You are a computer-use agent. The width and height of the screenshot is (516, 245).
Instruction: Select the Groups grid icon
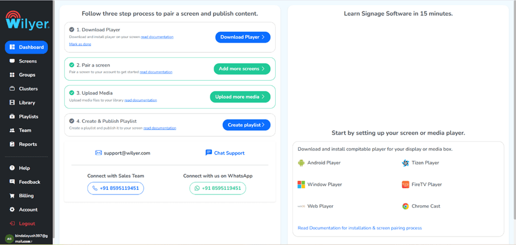12,75
